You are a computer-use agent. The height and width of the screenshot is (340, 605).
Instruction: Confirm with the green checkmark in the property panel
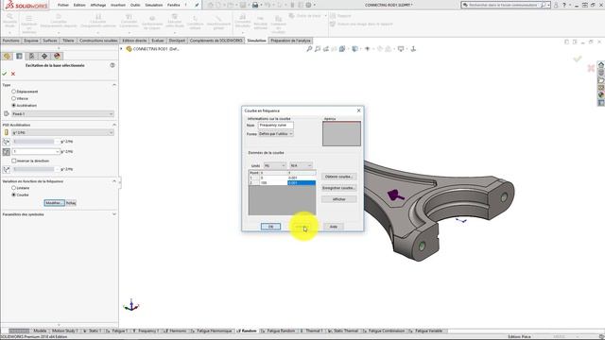pos(5,74)
